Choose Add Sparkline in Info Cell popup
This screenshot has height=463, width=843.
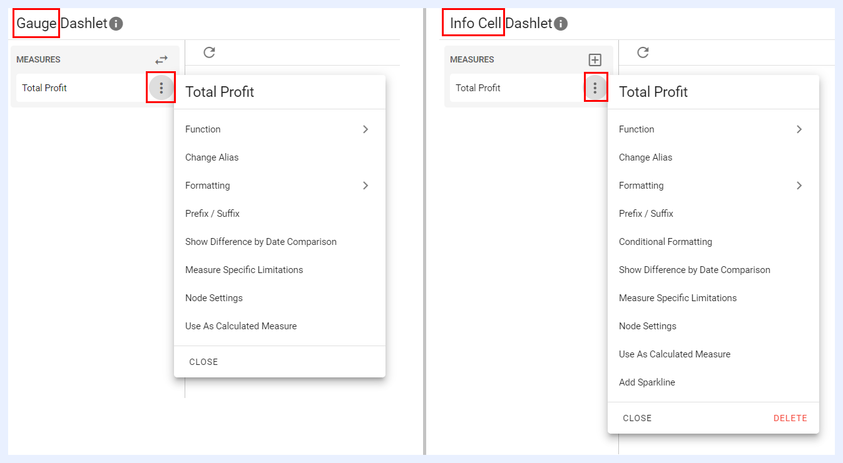tap(713, 382)
